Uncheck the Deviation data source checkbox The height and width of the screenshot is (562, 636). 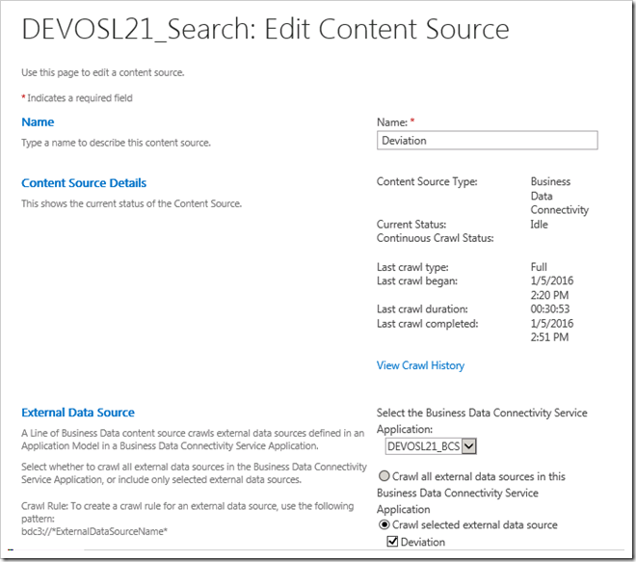tap(392, 542)
